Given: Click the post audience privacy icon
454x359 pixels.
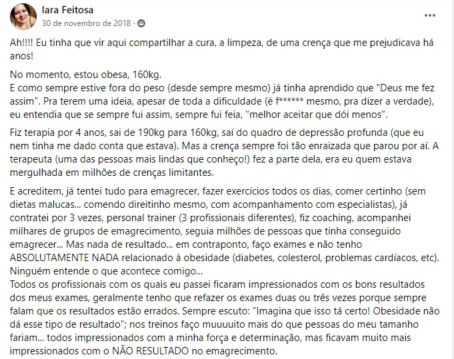Looking at the screenshot, I should tap(141, 23).
